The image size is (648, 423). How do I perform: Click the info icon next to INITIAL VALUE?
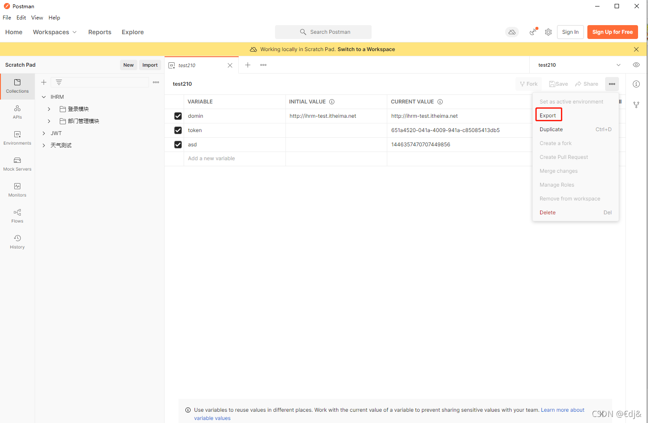[x=332, y=102]
